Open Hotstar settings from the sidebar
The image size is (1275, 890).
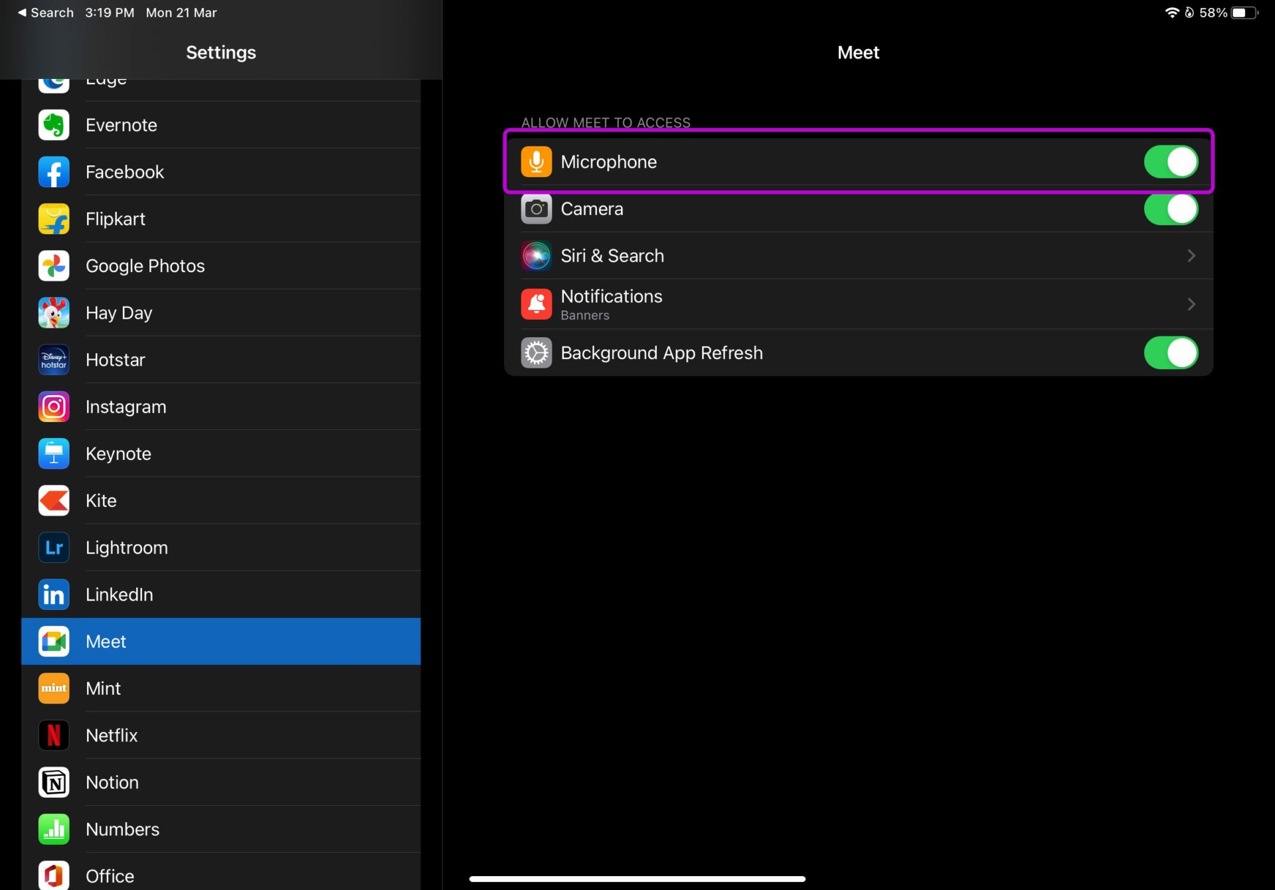221,359
